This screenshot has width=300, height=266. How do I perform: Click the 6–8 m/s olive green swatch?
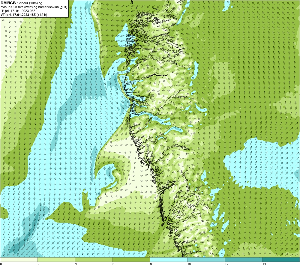tap(131, 259)
